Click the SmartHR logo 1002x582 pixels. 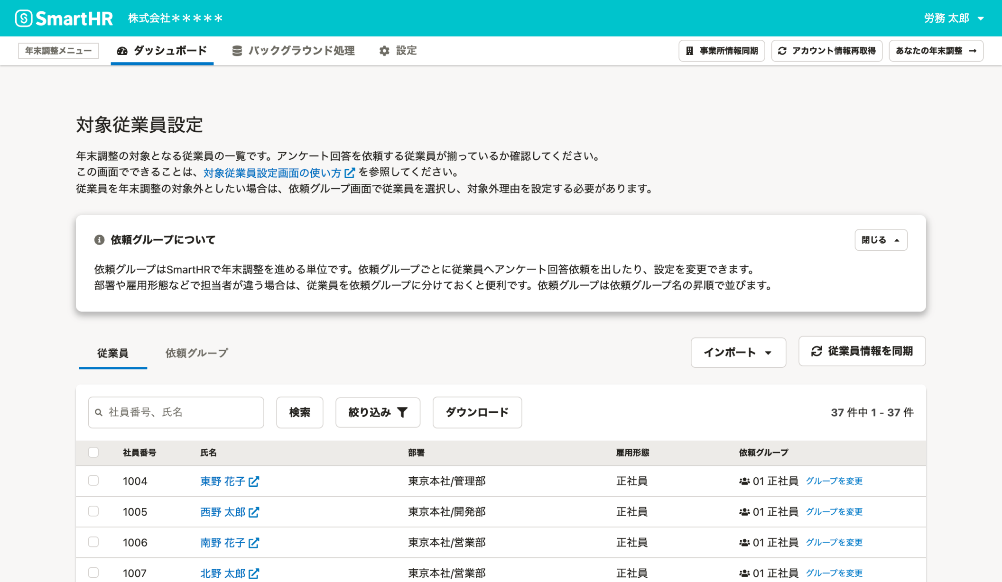64,18
